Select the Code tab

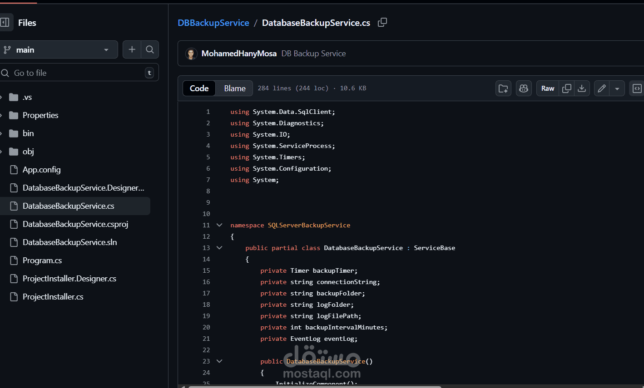[199, 88]
